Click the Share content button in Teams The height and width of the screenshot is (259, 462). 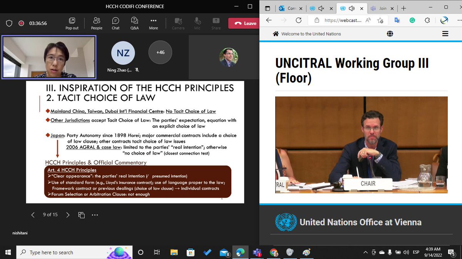click(216, 23)
